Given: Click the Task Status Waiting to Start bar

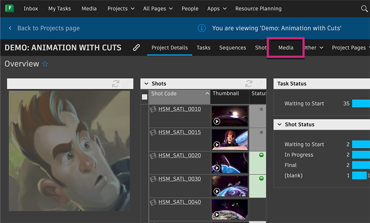Looking at the screenshot, I should click(361, 103).
